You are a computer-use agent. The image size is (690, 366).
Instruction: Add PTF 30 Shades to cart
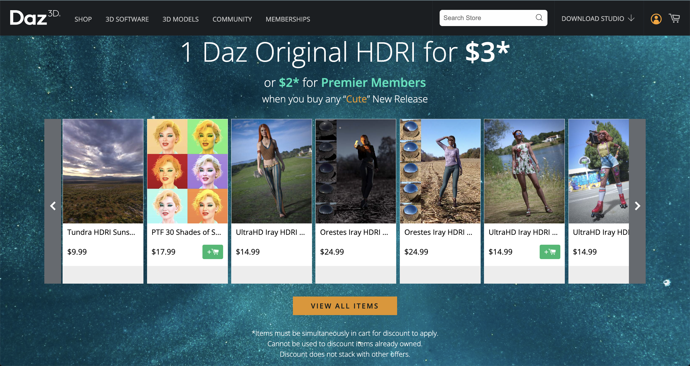click(x=212, y=252)
